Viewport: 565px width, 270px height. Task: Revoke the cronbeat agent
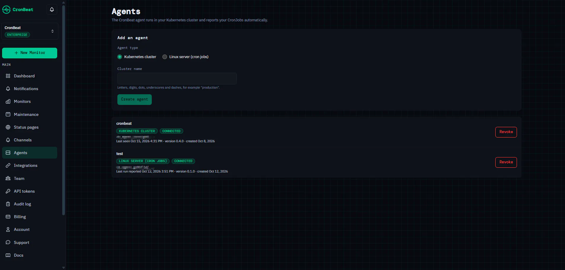pos(506,132)
